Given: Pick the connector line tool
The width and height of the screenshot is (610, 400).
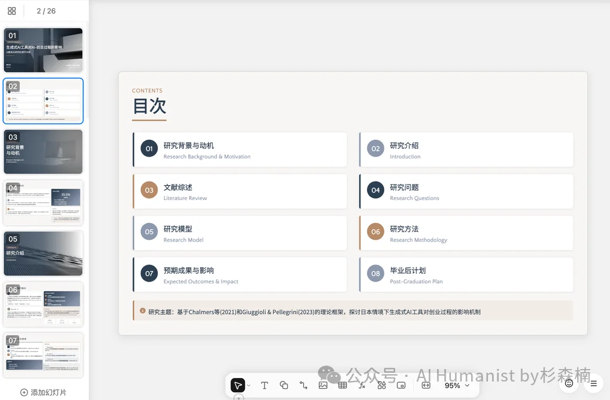Looking at the screenshot, I should (x=303, y=385).
